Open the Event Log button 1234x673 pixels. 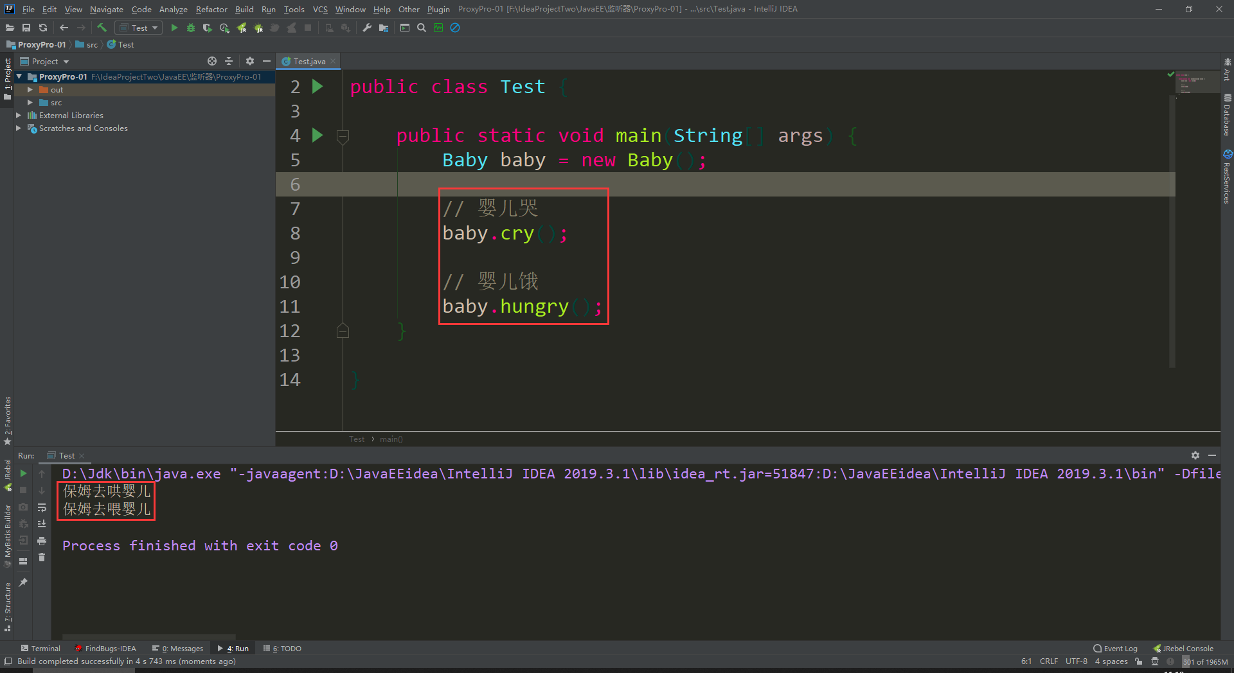tap(1116, 649)
